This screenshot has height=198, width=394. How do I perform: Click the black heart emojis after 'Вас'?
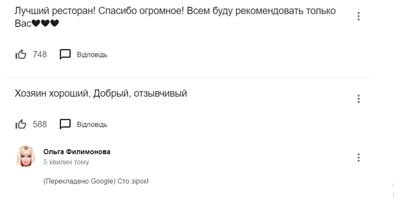coord(45,24)
